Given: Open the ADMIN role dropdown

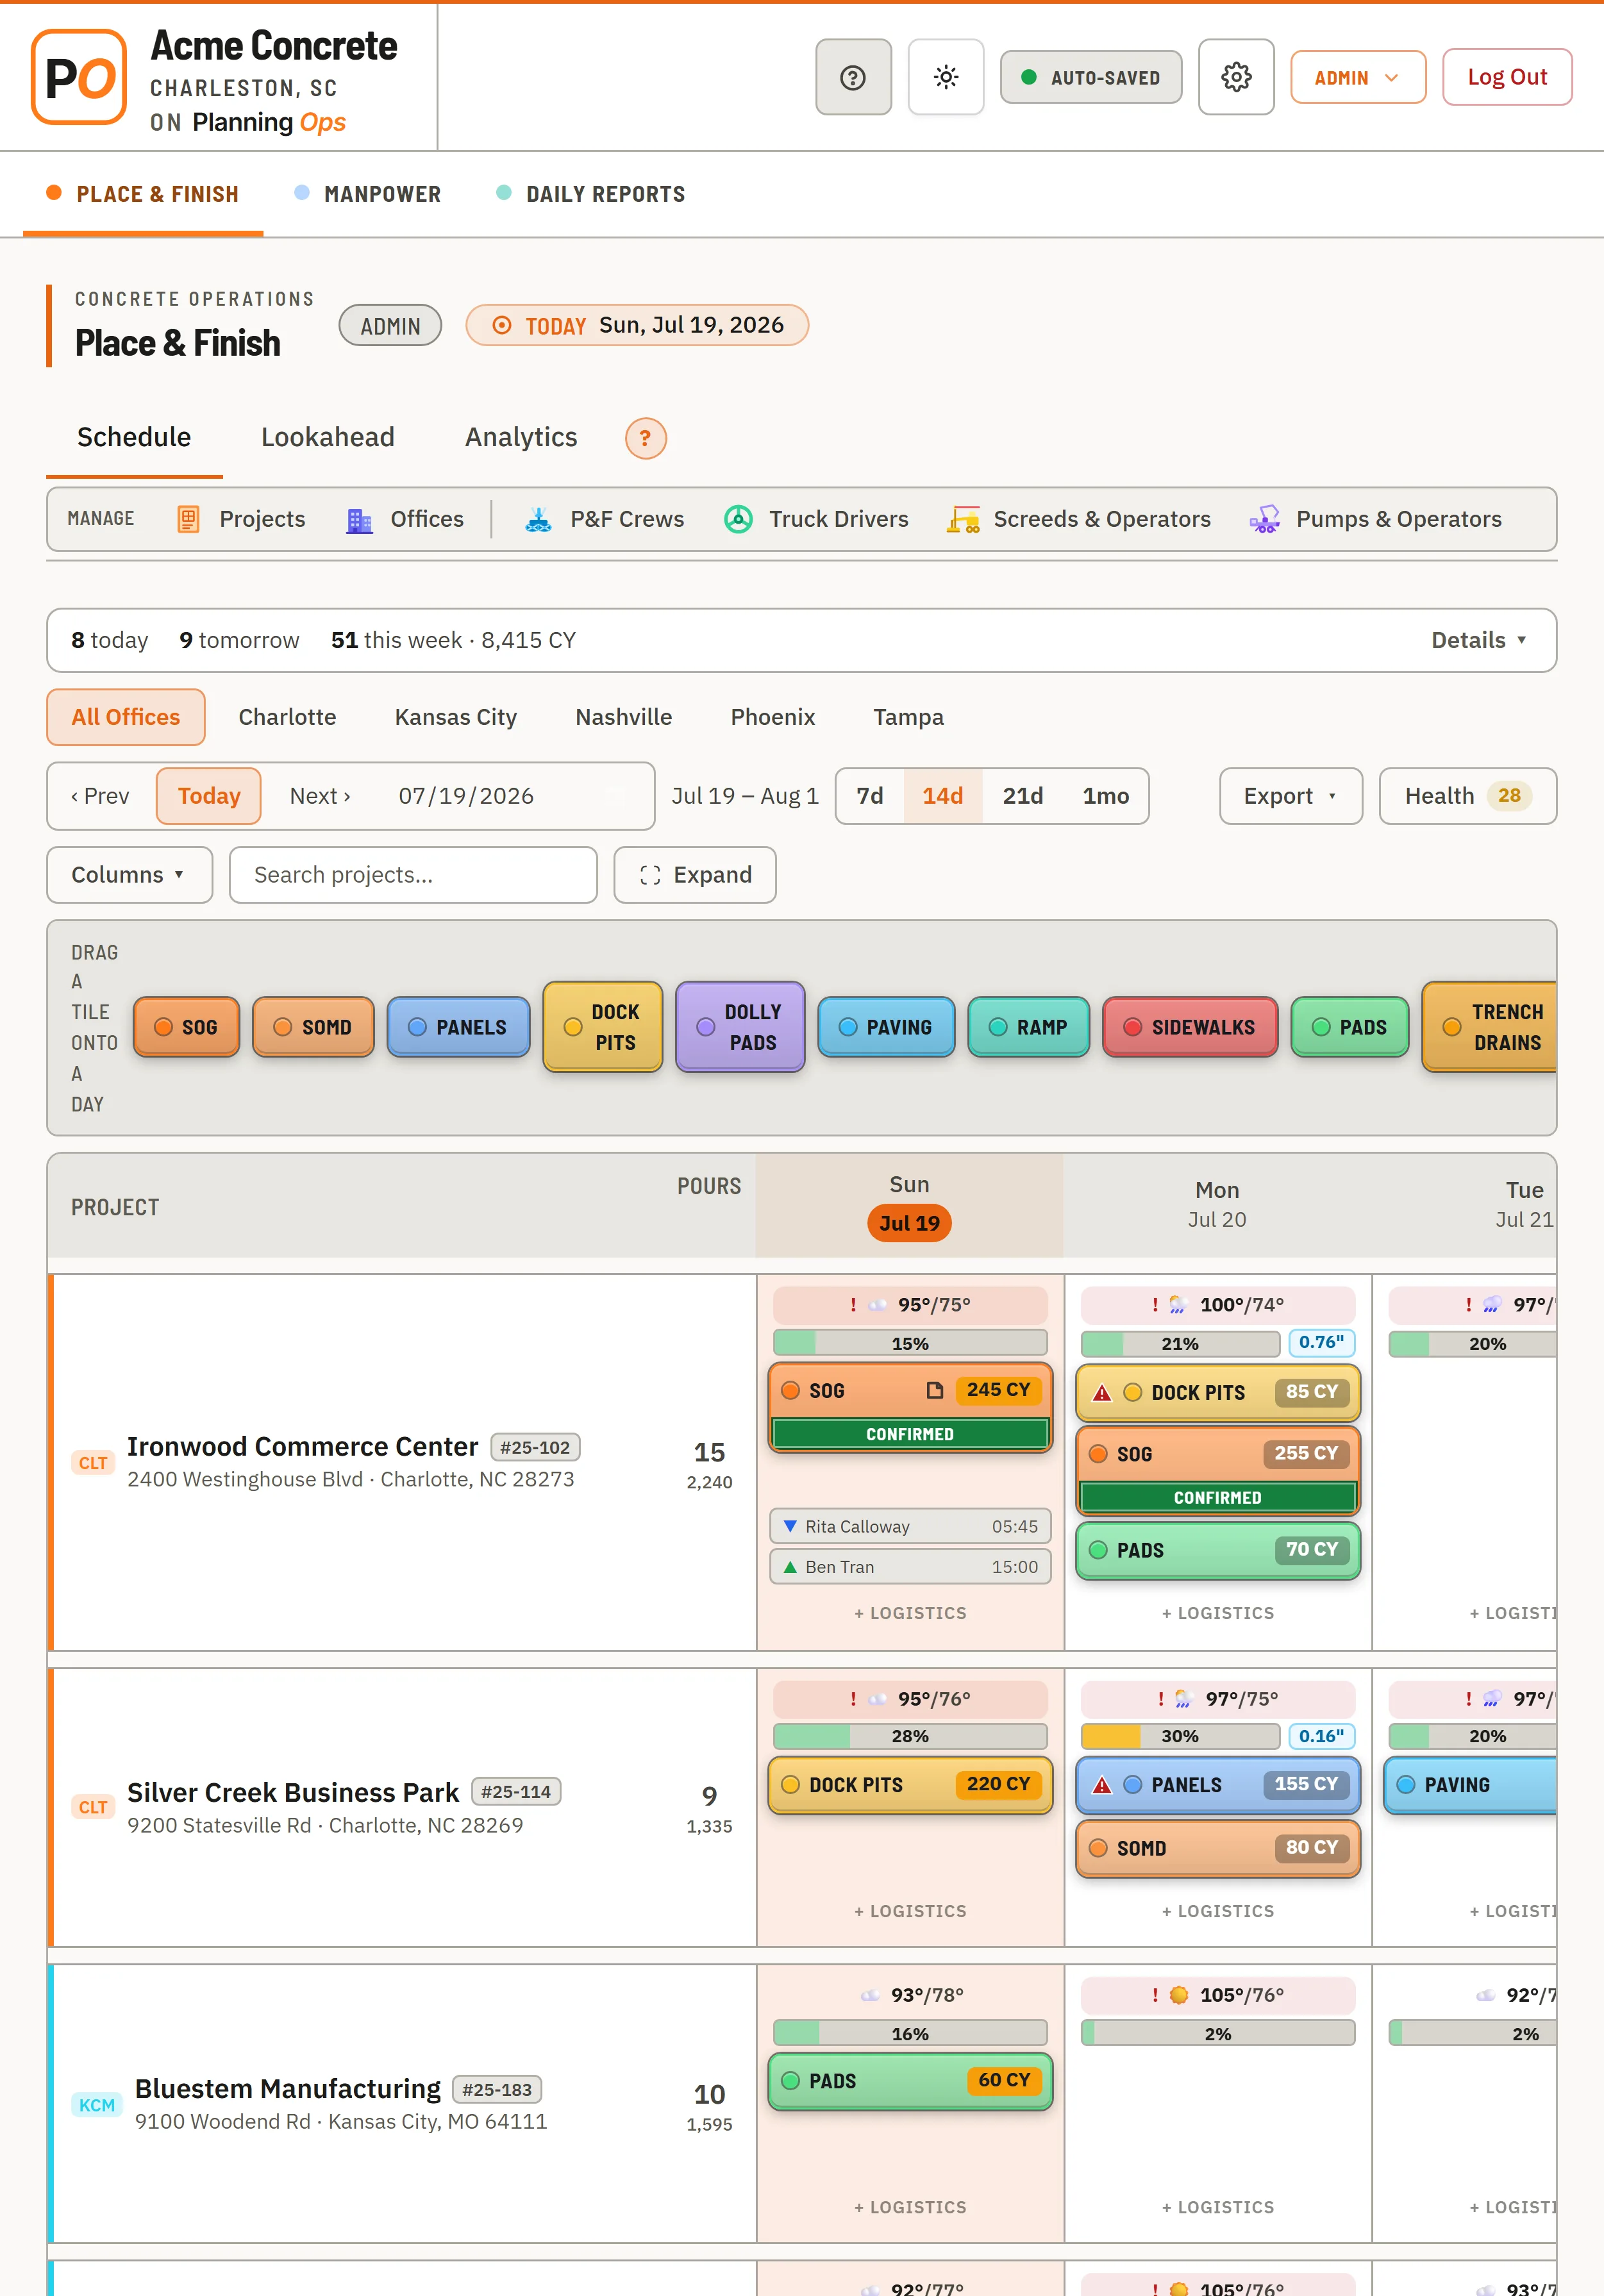Looking at the screenshot, I should click(1358, 77).
